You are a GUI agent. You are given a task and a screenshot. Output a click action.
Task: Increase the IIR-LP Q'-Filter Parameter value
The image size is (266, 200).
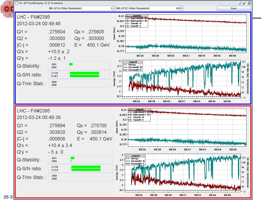[x=182, y=7]
